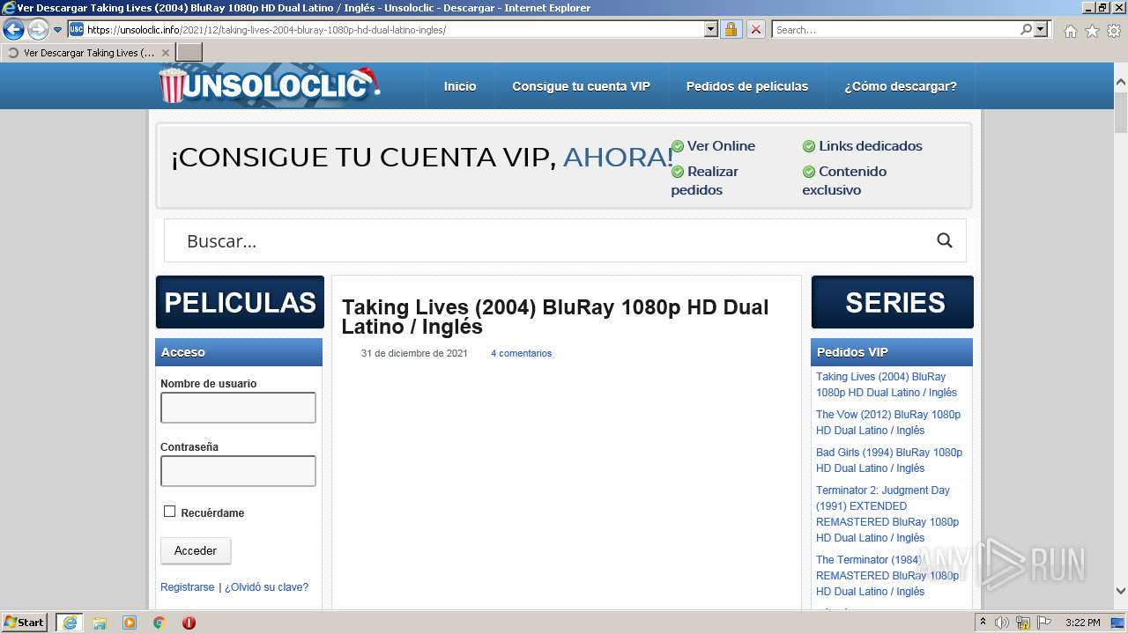
Task: Open the search provider dropdown arrow
Action: coord(1042,30)
